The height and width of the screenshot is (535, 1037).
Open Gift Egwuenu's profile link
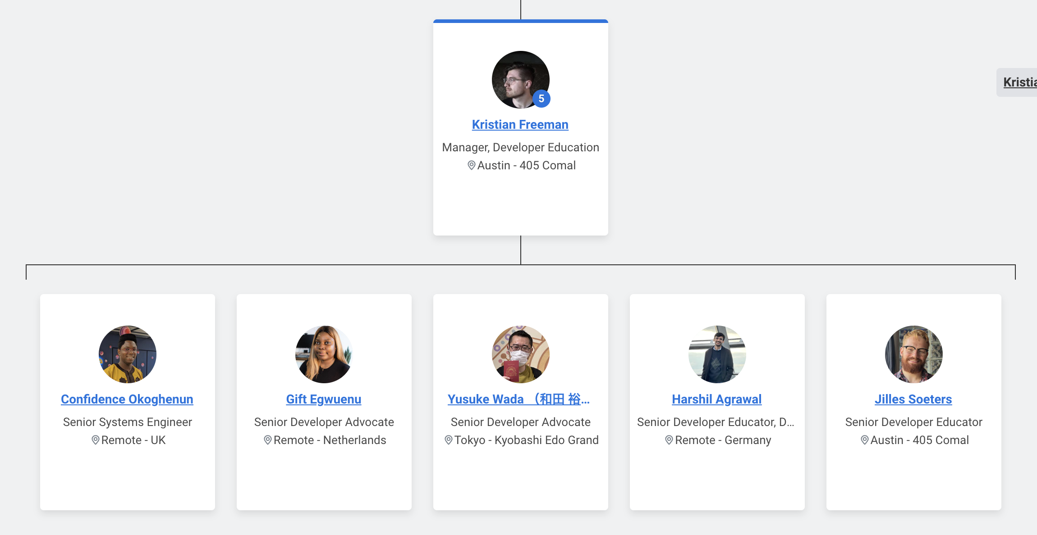(324, 399)
